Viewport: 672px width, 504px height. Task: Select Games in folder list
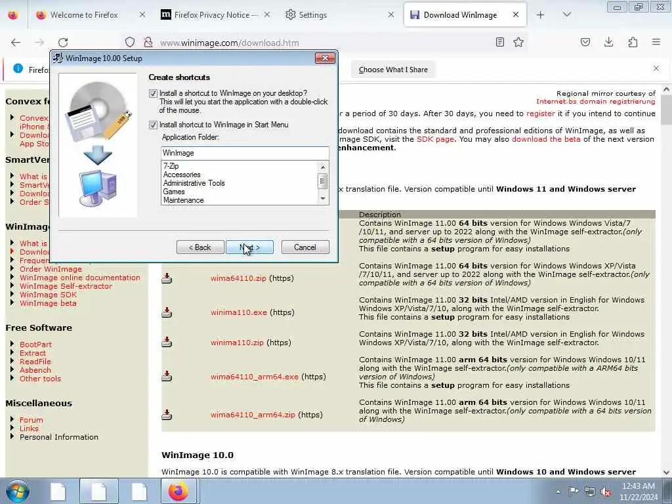click(x=173, y=192)
